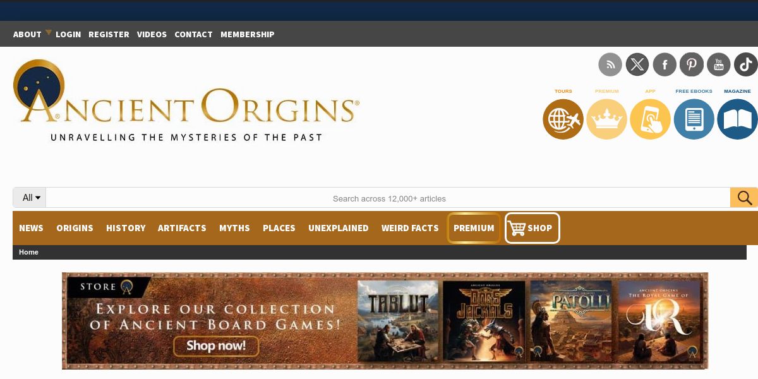Open the RSS feed icon
This screenshot has height=379, width=758.
click(x=610, y=64)
